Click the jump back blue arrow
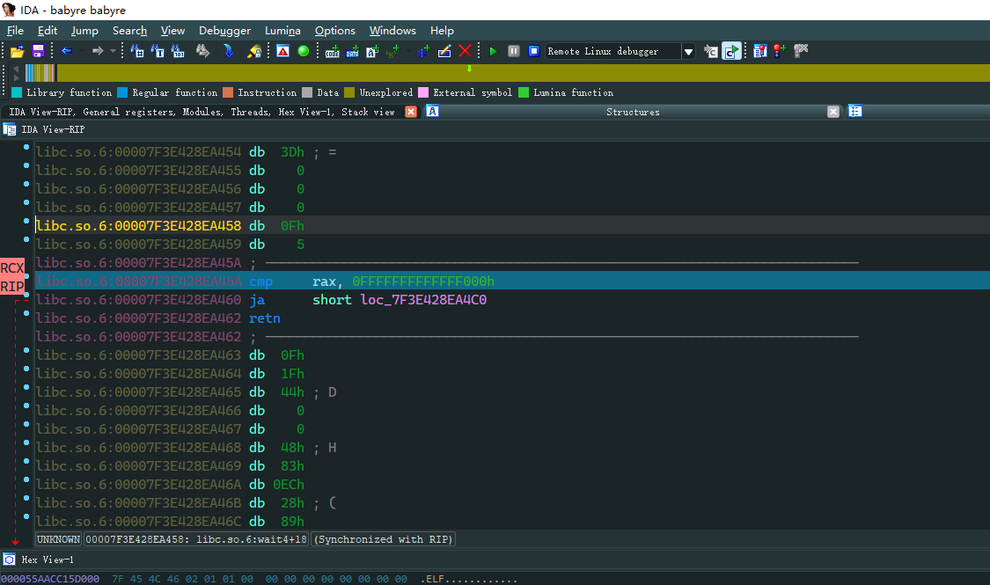 (x=66, y=51)
